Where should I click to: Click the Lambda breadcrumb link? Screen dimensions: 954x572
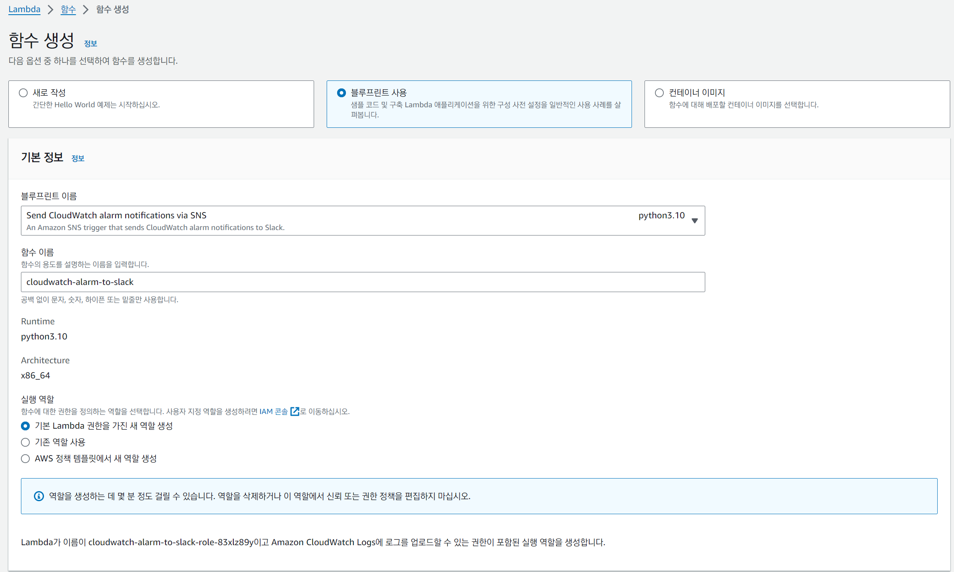point(24,9)
